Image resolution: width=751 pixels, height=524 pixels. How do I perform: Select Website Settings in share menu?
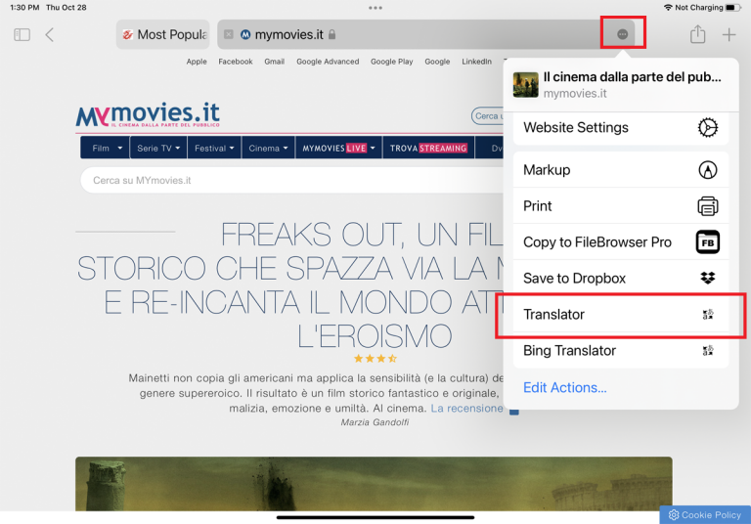point(620,128)
